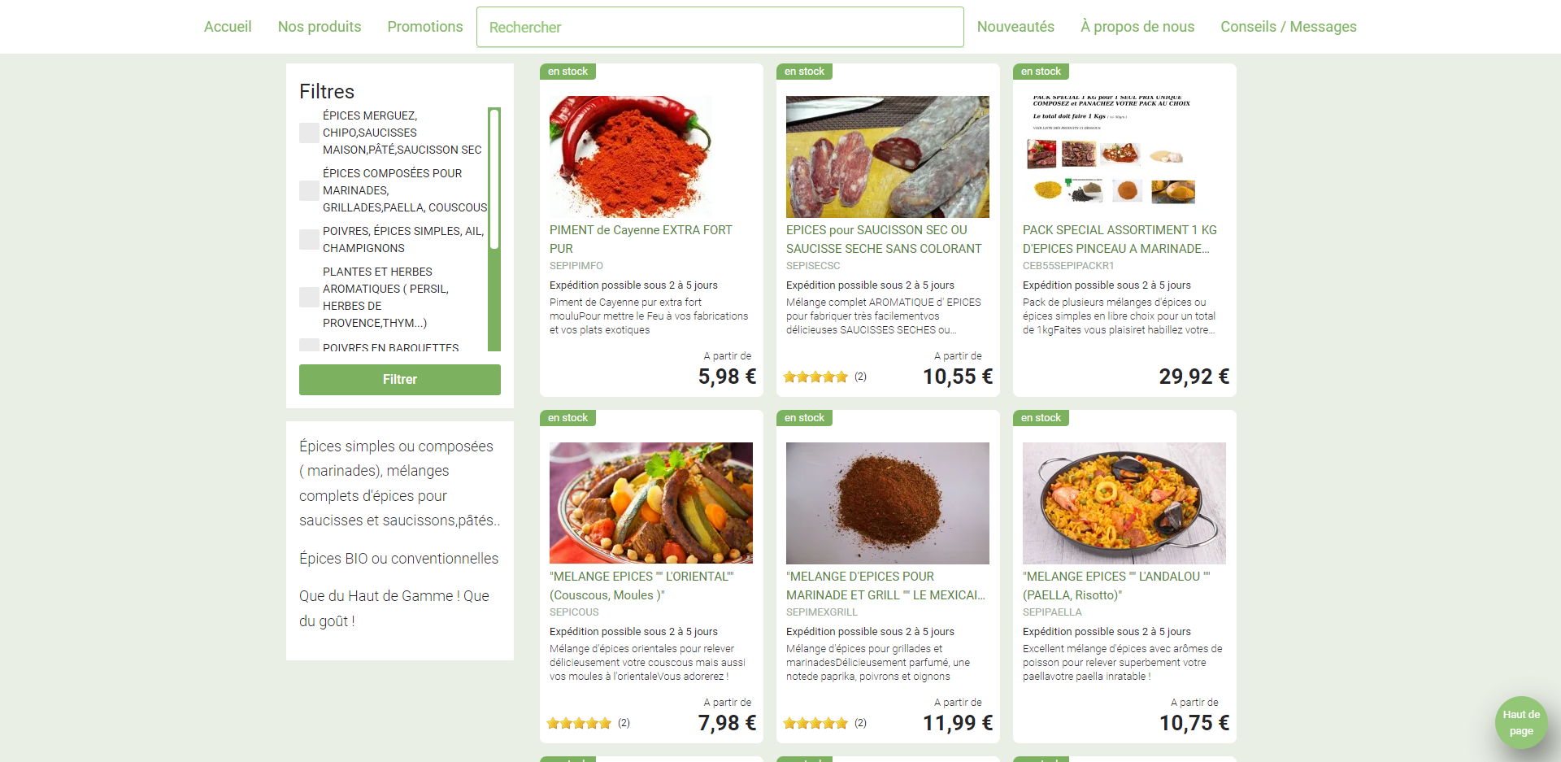Open the paella L'ANDALOU product image
This screenshot has height=762, width=1561.
pyautogui.click(x=1124, y=503)
